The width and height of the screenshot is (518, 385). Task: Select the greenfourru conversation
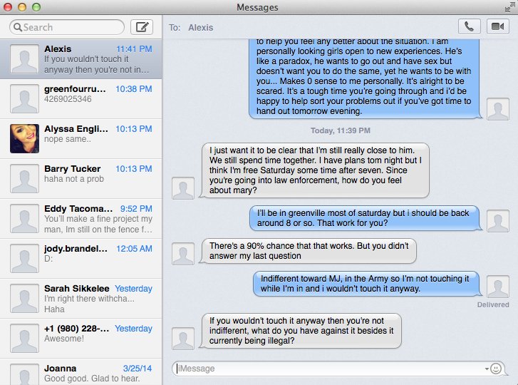(x=81, y=99)
